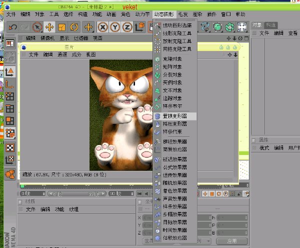Open the 插件 menu
Viewport: 300px width, 248px height.
[x=211, y=14]
